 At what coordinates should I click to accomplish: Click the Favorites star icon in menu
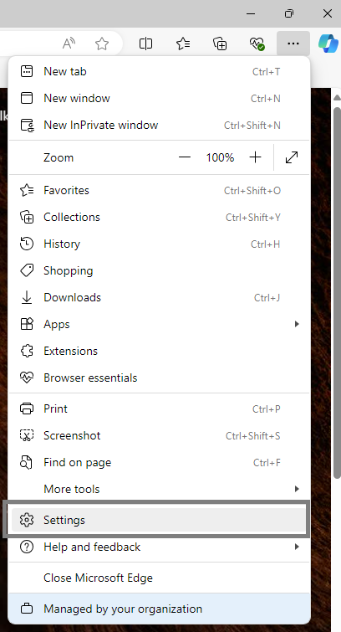27,190
